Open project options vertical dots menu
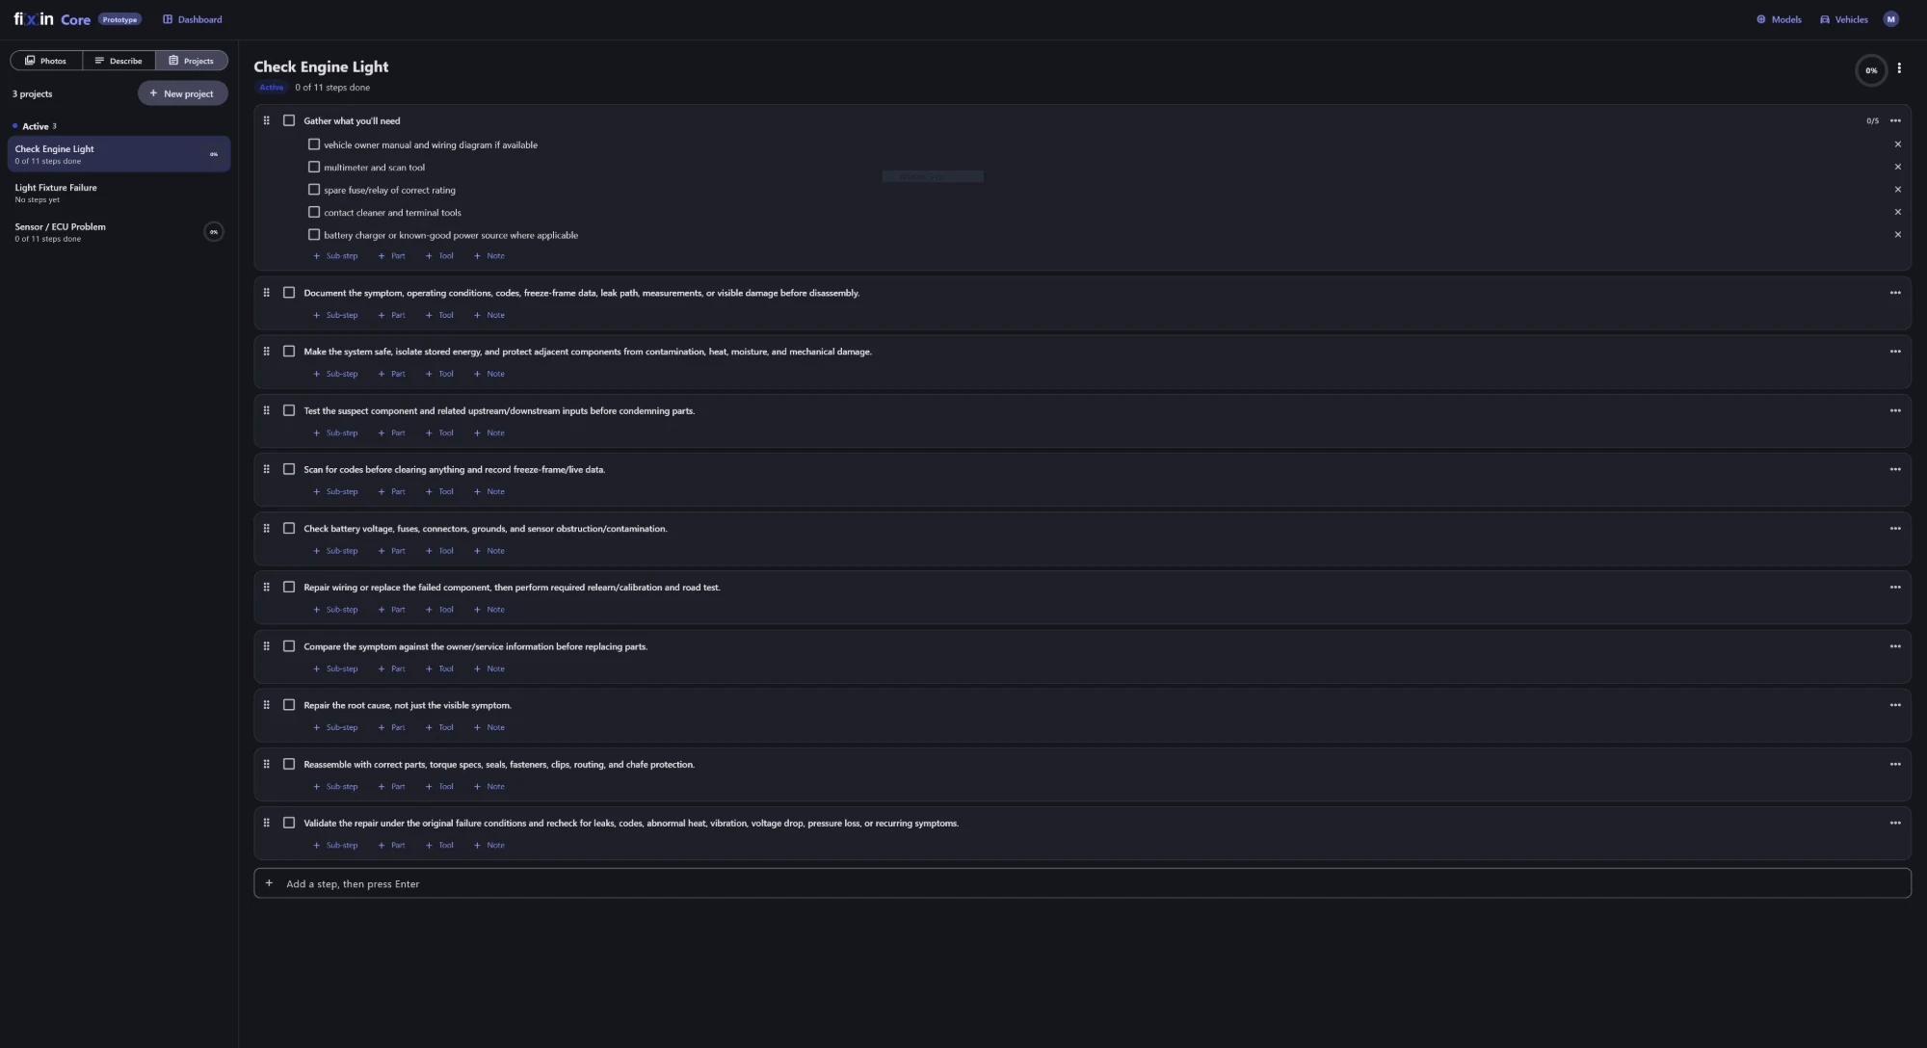This screenshot has width=1927, height=1048. point(1899,68)
